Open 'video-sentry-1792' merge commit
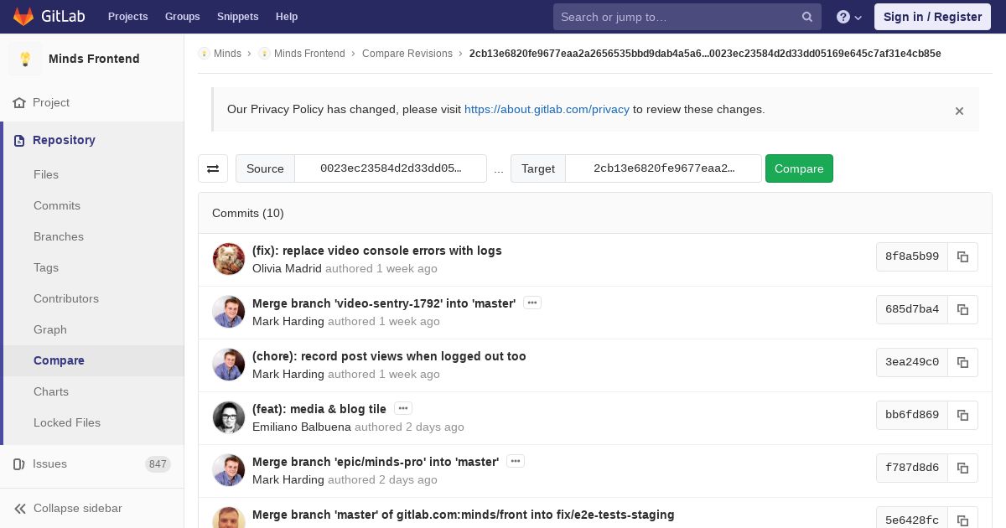 click(x=384, y=303)
